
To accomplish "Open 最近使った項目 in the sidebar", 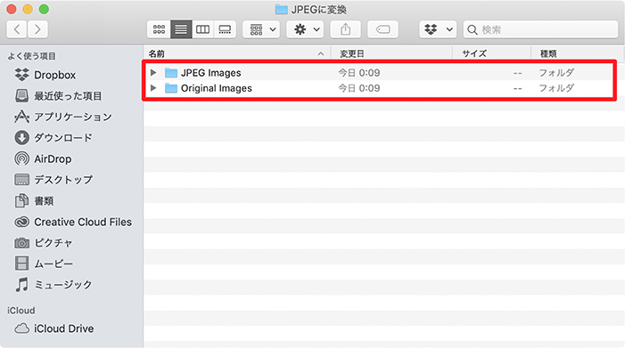I will click(58, 96).
